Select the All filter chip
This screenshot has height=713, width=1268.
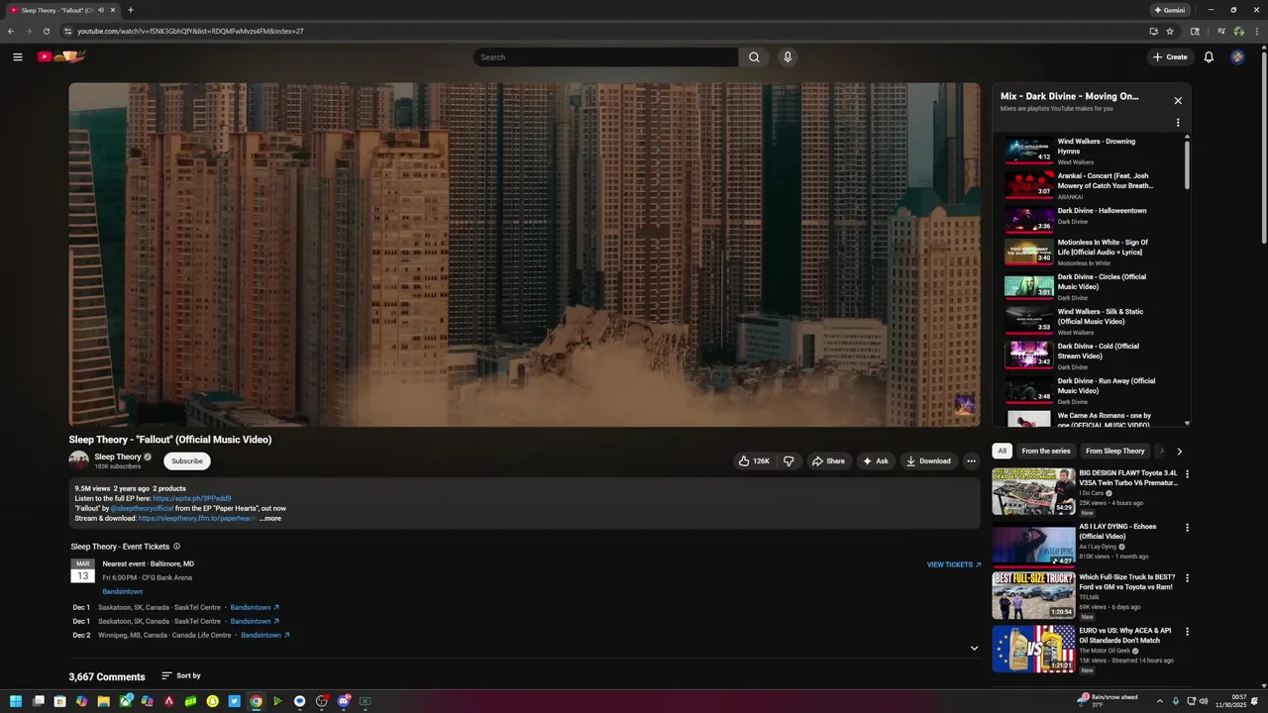pos(1002,452)
